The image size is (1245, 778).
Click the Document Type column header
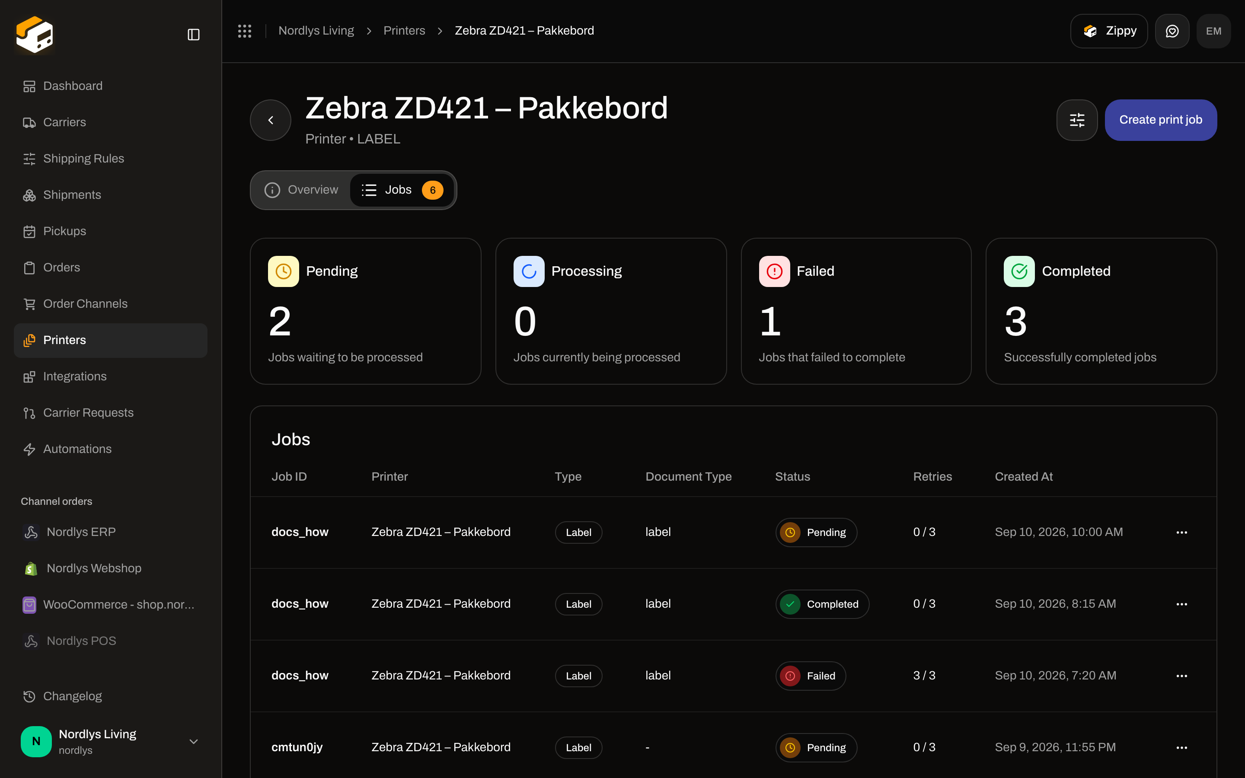pyautogui.click(x=688, y=476)
